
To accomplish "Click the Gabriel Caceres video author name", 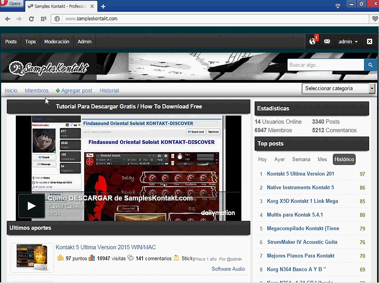I will pos(65,206).
